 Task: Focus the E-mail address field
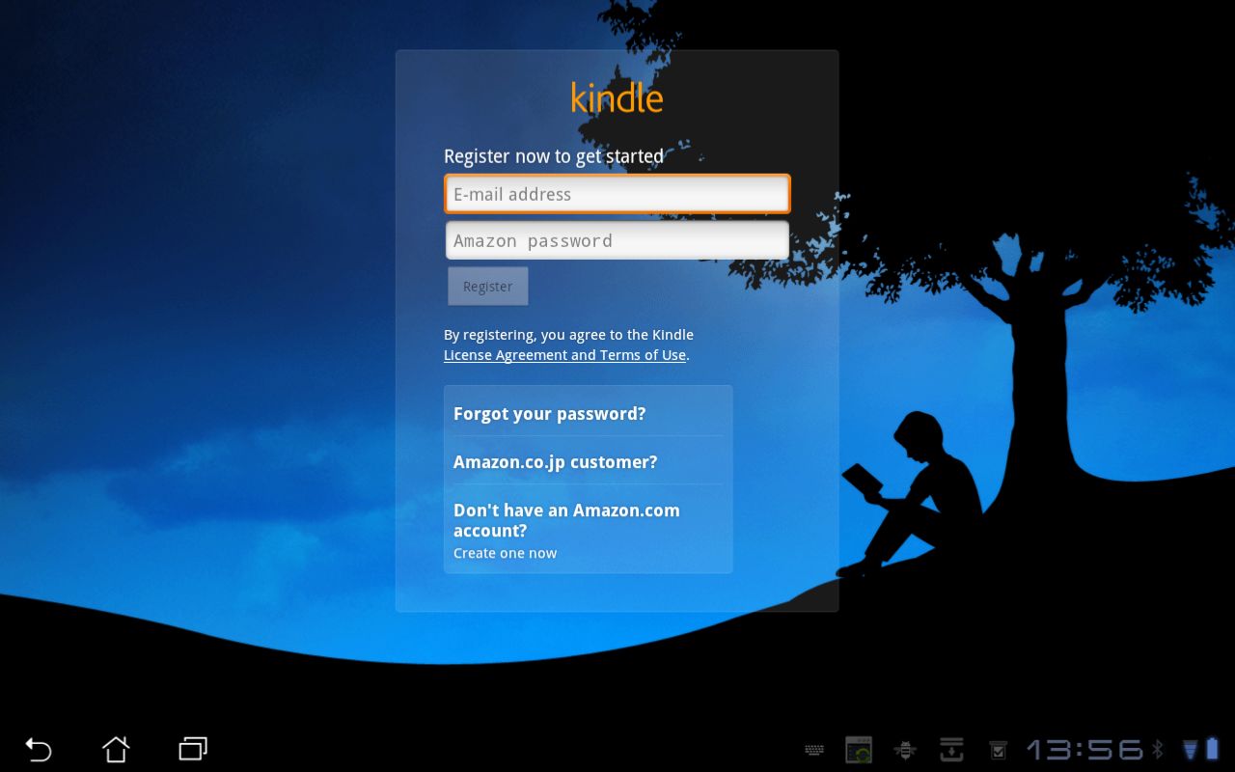617,194
